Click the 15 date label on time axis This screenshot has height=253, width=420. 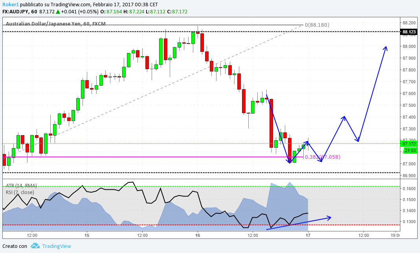[x=87, y=235]
